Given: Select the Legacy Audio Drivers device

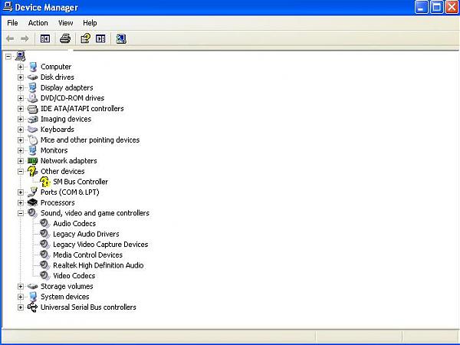Looking at the screenshot, I should (x=86, y=234).
